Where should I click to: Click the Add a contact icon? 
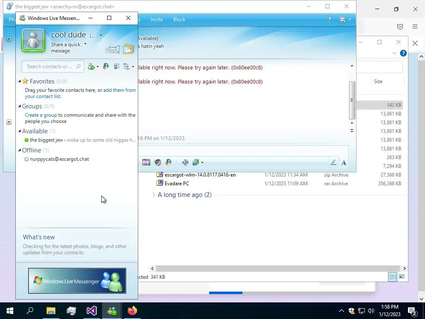click(x=91, y=66)
